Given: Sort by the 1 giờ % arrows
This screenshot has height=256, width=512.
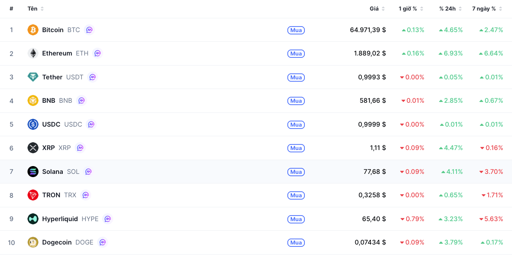Looking at the screenshot, I should click(x=422, y=9).
